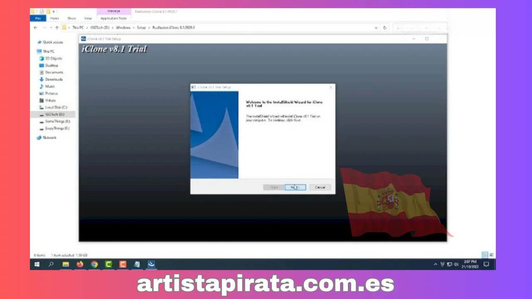Viewport: 532px width, 299px height.
Task: Open taskbar Search
Action: pyautogui.click(x=51, y=264)
